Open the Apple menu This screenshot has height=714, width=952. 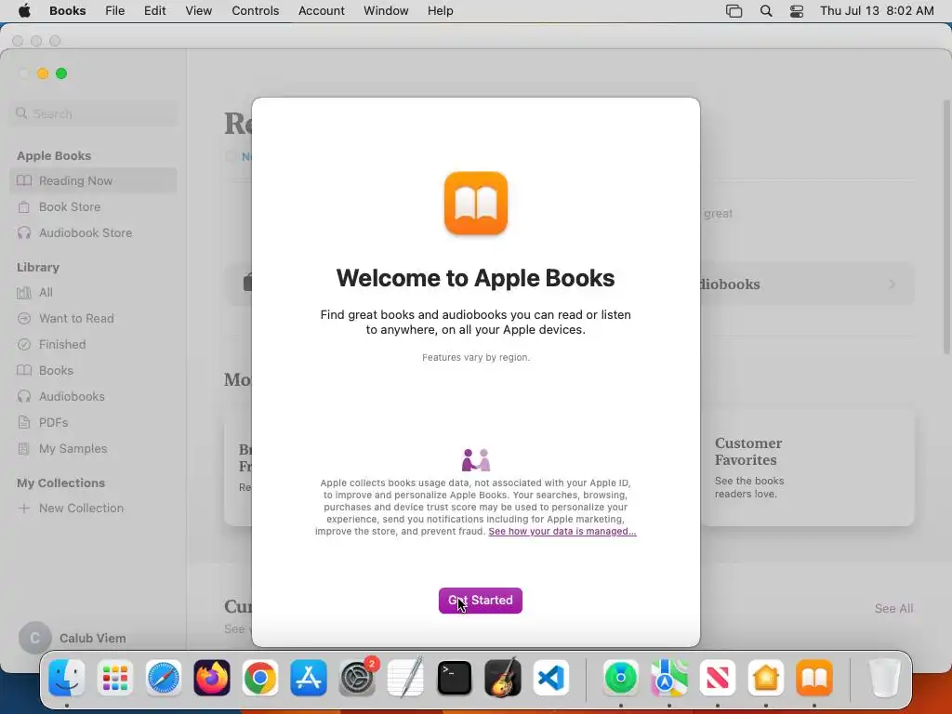click(x=24, y=11)
